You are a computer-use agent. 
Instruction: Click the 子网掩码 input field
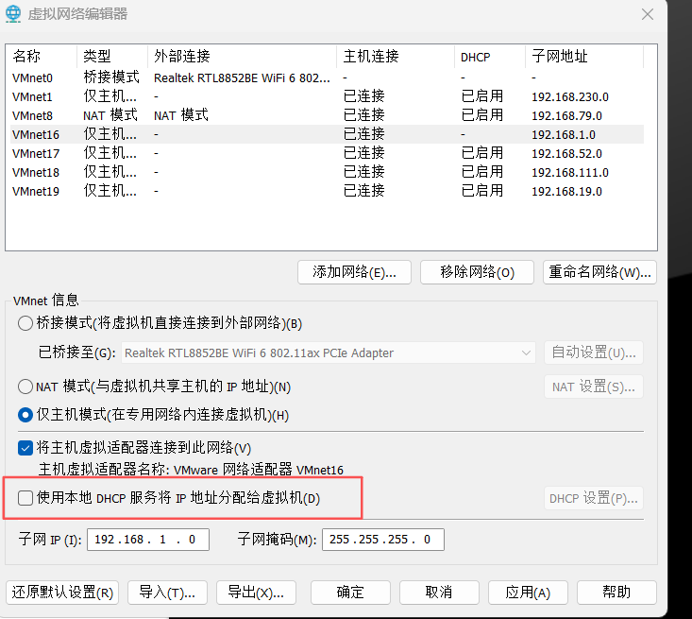(383, 540)
